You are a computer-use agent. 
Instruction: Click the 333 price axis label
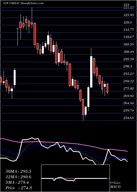[x=126, y=5]
